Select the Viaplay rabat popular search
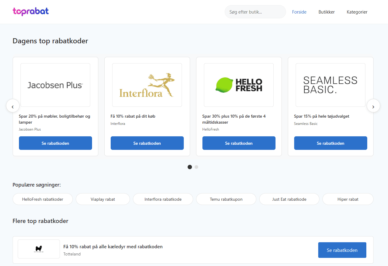This screenshot has height=266, width=388. (103, 199)
